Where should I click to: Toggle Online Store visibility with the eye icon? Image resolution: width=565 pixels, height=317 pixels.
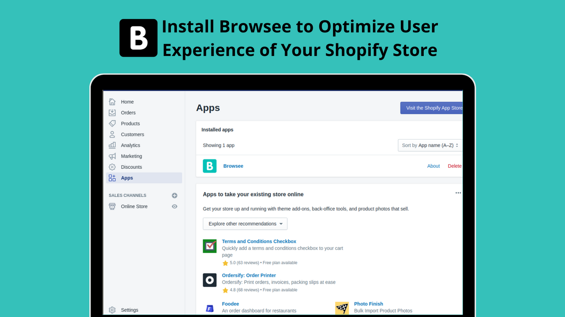(x=174, y=206)
